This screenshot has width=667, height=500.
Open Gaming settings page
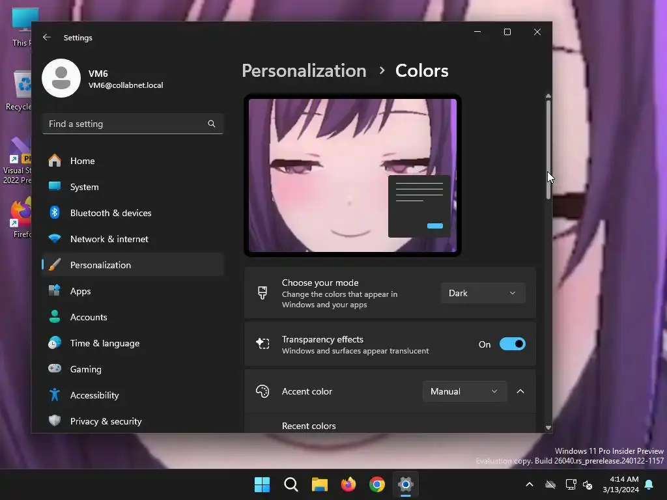click(x=133, y=368)
